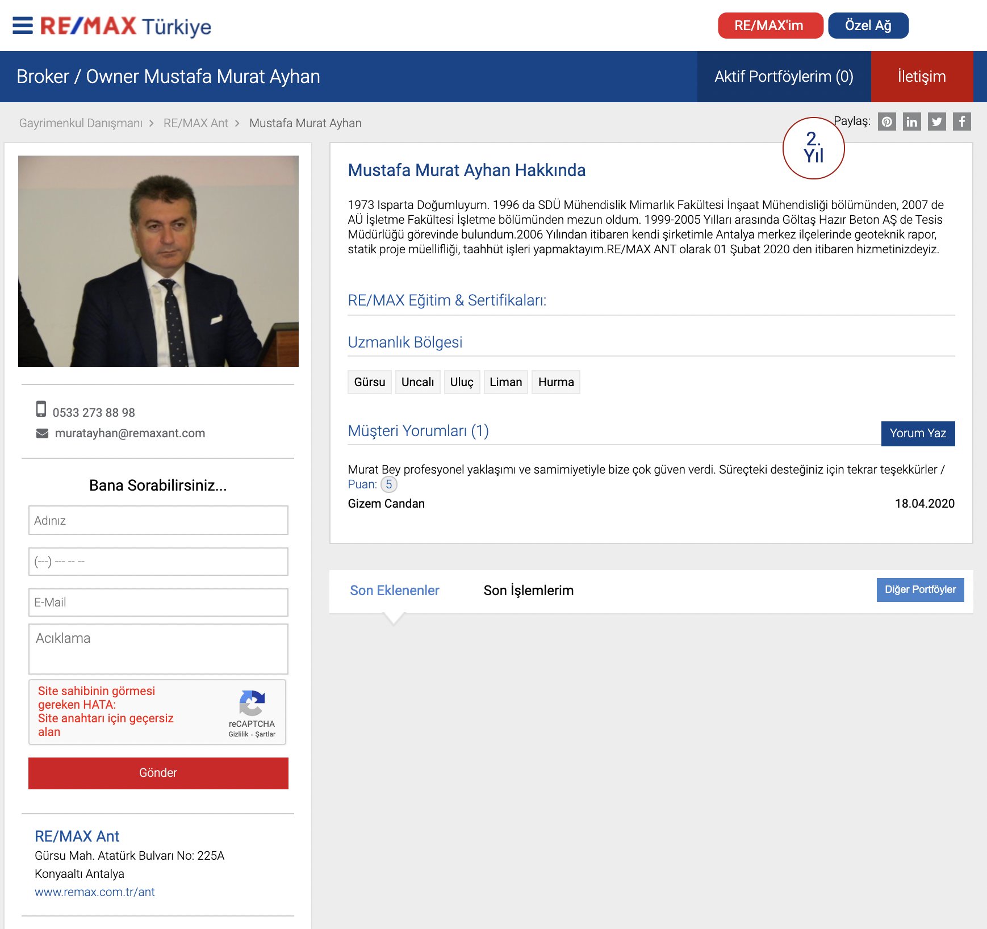Open Özel Ağ button
The height and width of the screenshot is (929, 987).
[x=868, y=26]
